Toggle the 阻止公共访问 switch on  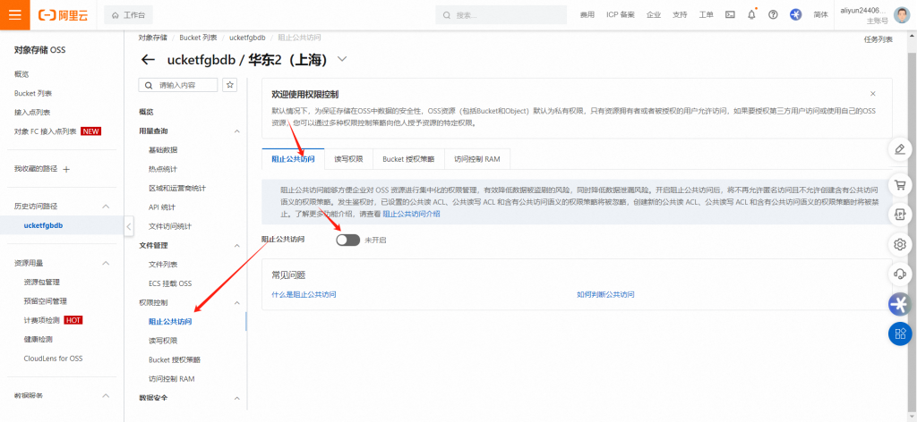[348, 240]
